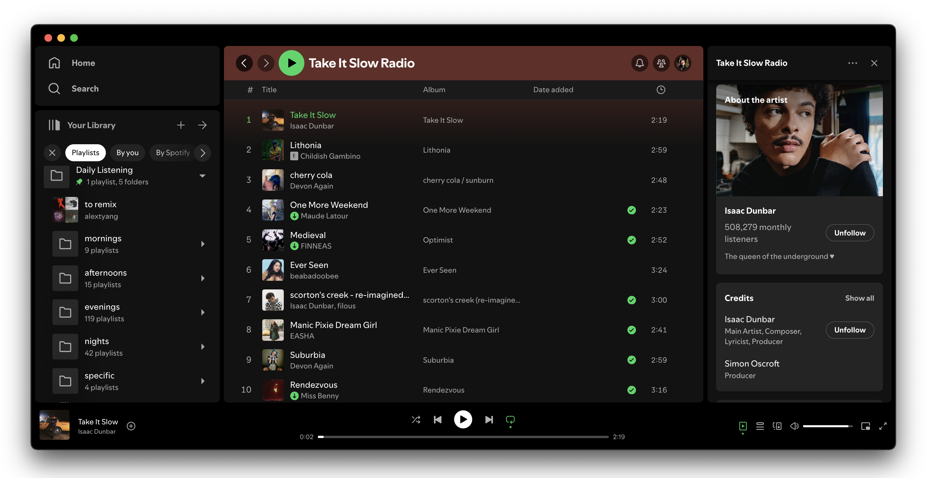Toggle the Now Playing view button

pyautogui.click(x=743, y=426)
